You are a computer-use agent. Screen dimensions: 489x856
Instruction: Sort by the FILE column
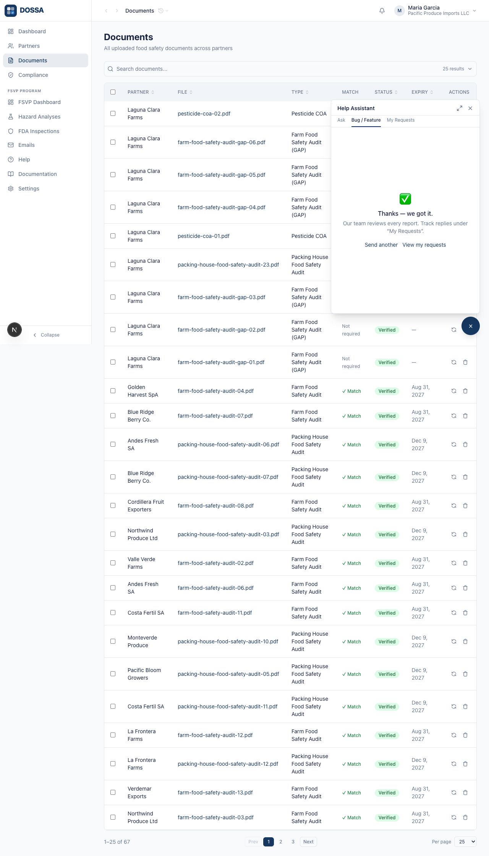185,92
